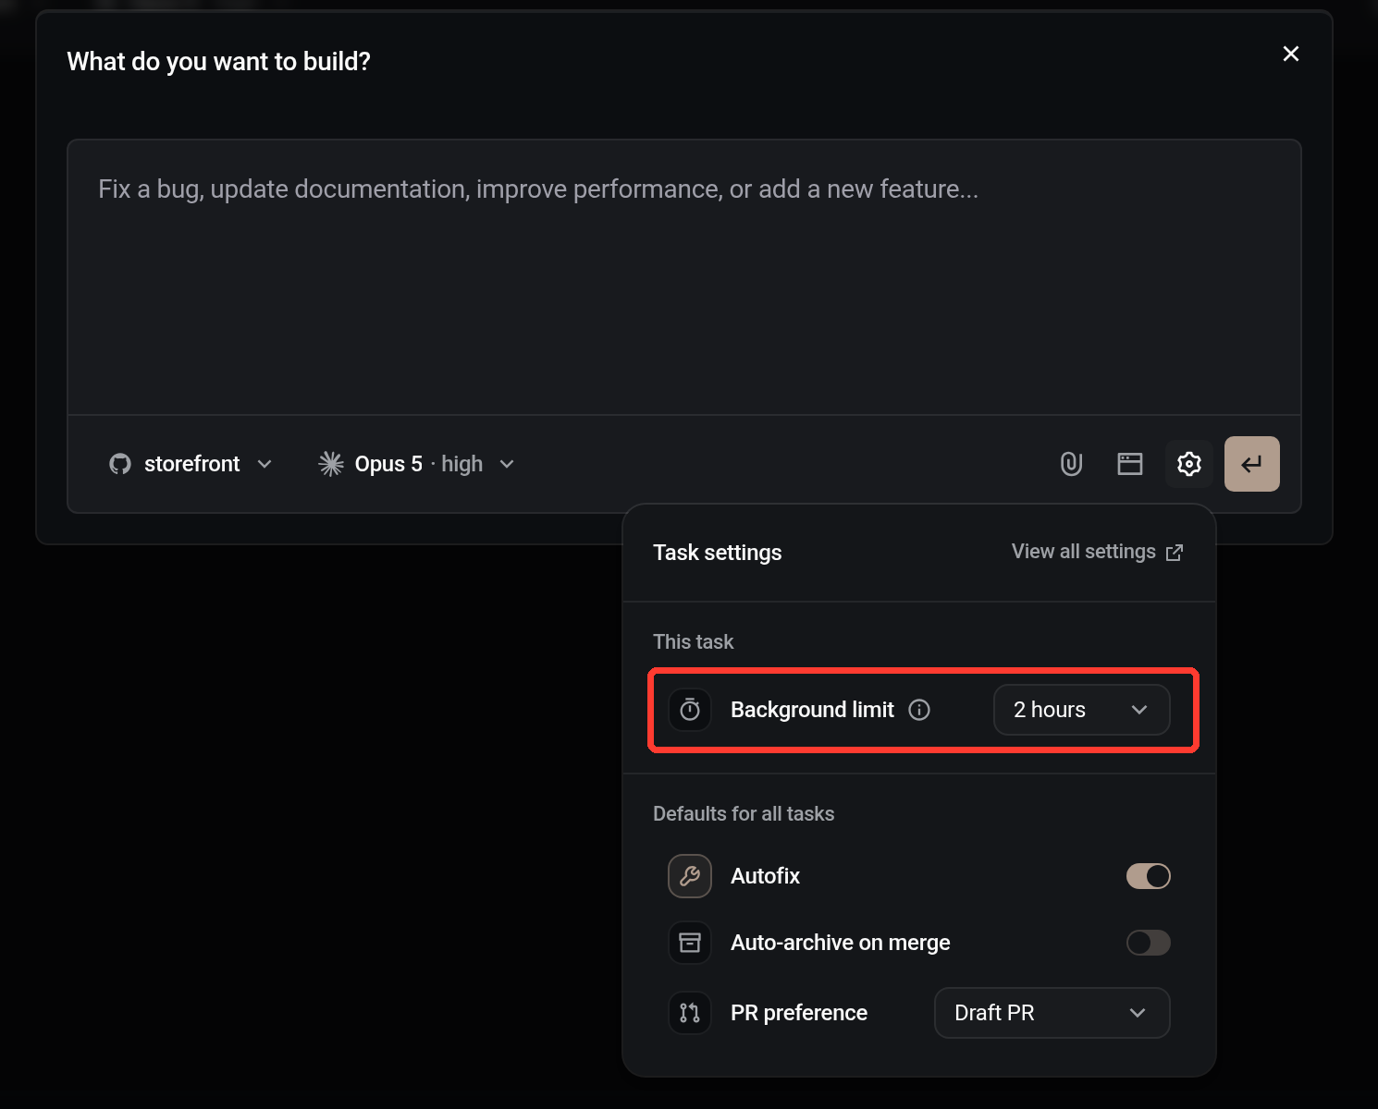This screenshot has width=1378, height=1109.
Task: Click the Auto-archive box icon
Action: (x=690, y=943)
